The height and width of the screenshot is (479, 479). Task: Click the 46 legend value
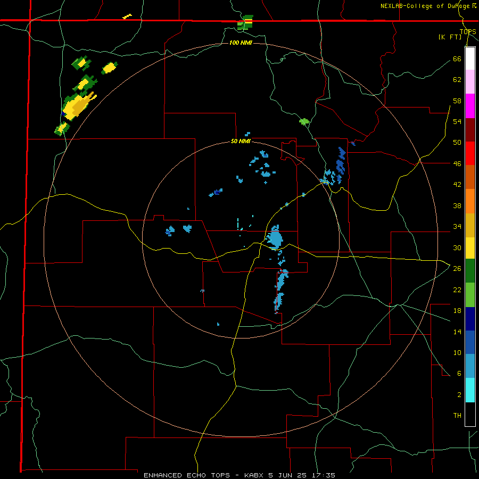pyautogui.click(x=457, y=163)
